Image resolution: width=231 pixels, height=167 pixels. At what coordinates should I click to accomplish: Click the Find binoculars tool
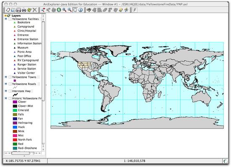coord(89,10)
